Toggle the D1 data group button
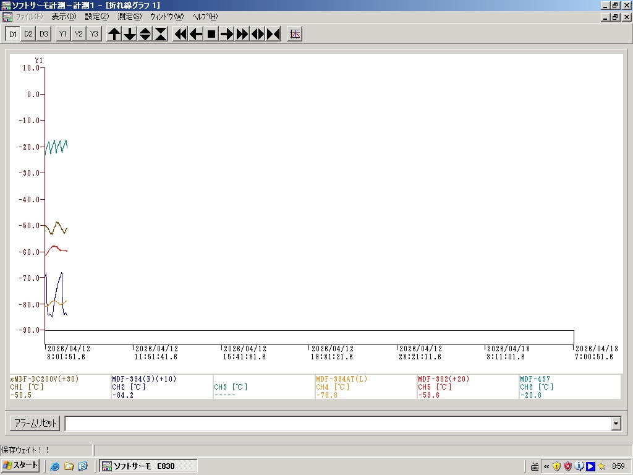 tap(13, 34)
